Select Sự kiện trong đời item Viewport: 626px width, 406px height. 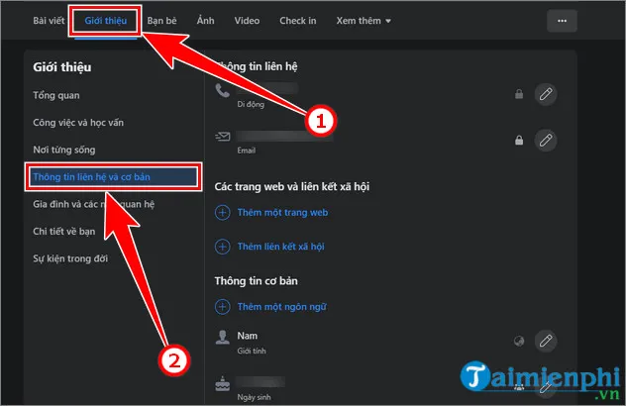(70, 258)
